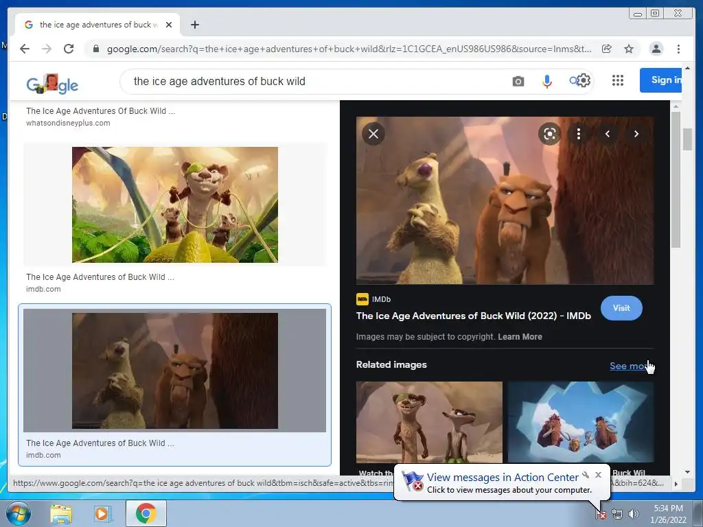
Task: Close the ice age search tab
Action: click(169, 25)
